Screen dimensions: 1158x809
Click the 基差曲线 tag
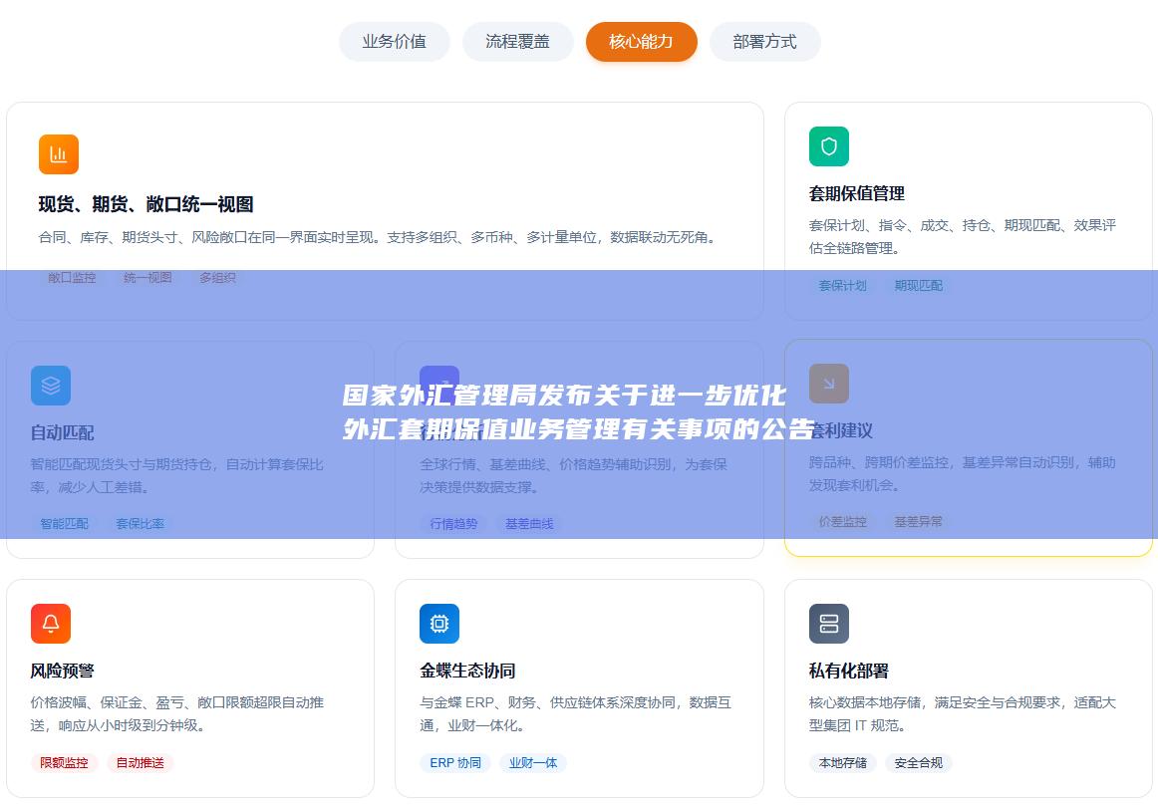click(x=529, y=524)
